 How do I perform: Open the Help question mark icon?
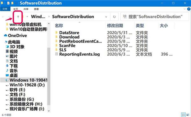pos(189,9)
